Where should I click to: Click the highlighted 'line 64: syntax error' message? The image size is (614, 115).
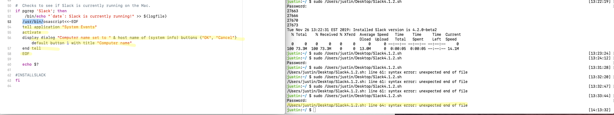tap(377, 105)
